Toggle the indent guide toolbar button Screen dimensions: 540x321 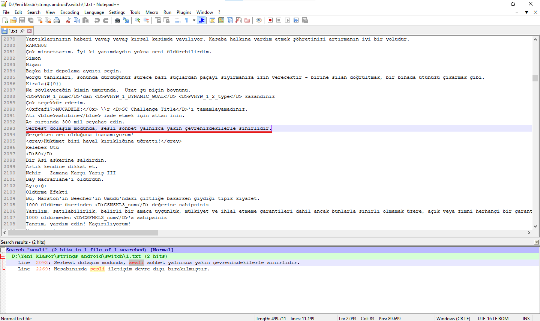click(201, 20)
